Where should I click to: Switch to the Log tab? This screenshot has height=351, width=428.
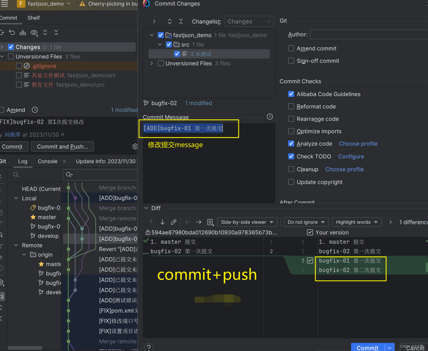click(x=23, y=161)
